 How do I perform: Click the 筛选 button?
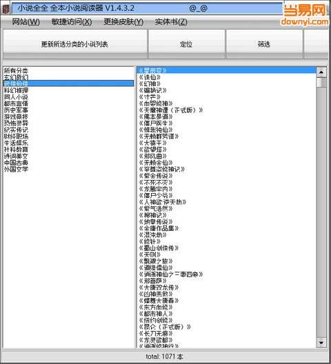pos(264,44)
